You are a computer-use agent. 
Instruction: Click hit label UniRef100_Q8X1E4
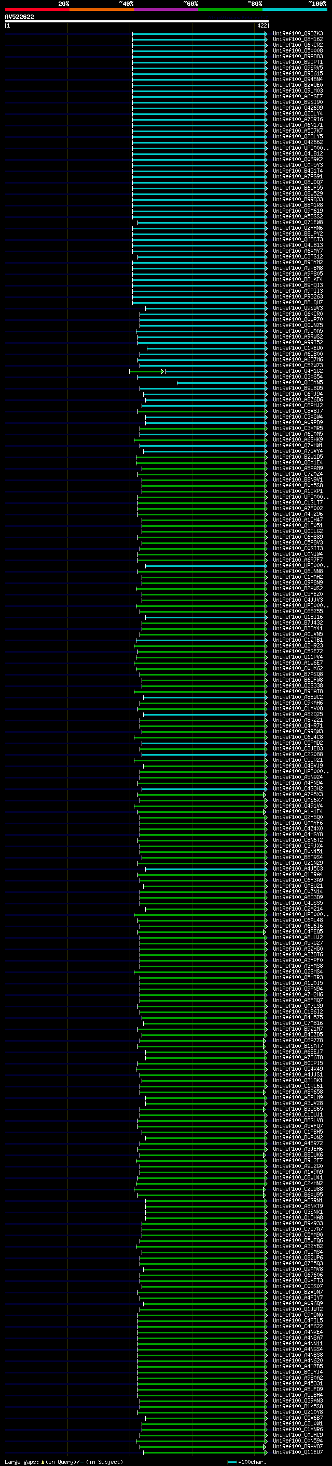[298, 463]
